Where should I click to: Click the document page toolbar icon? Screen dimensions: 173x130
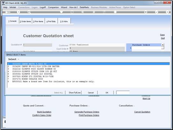click(x=115, y=12)
